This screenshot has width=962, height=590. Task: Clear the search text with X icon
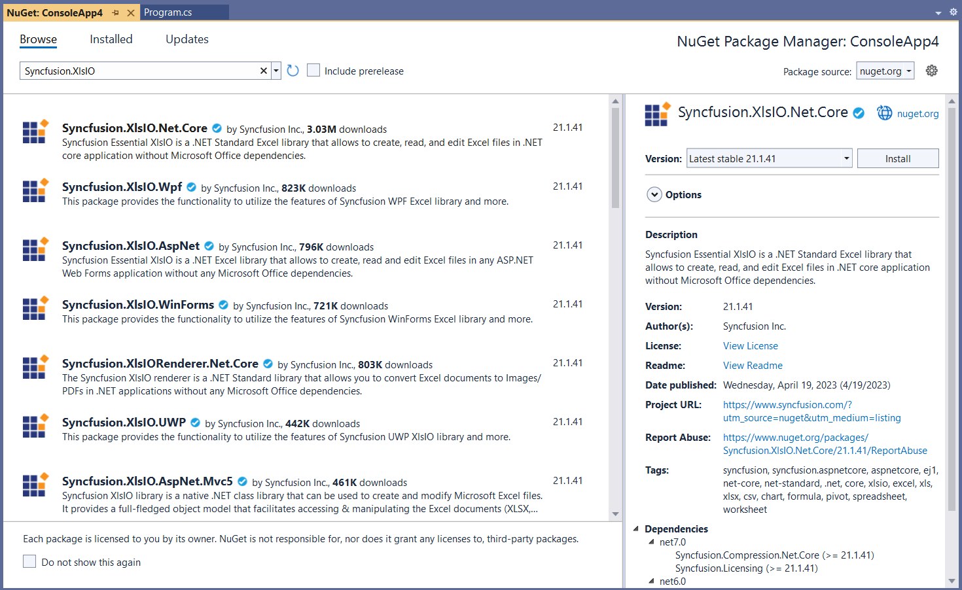pos(263,71)
